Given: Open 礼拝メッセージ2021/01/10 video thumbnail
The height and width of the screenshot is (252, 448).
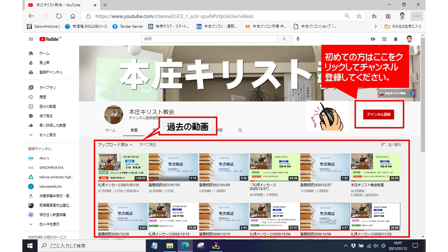Looking at the screenshot, I should (x=123, y=167).
